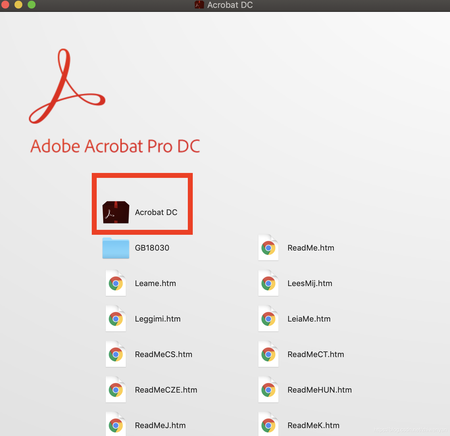Select the LeesMij.htm Chrome file icon
The height and width of the screenshot is (436, 450).
pyautogui.click(x=268, y=283)
